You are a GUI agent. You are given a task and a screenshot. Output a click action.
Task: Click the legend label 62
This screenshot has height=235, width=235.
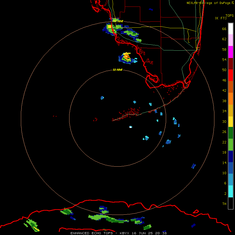click(224, 39)
